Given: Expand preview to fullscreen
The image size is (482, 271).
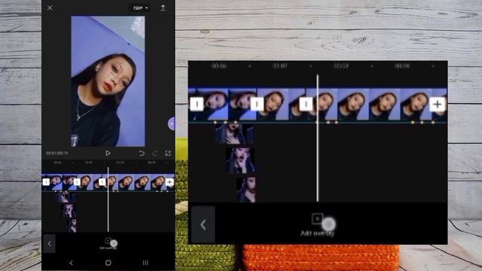Looking at the screenshot, I should pyautogui.click(x=168, y=153).
